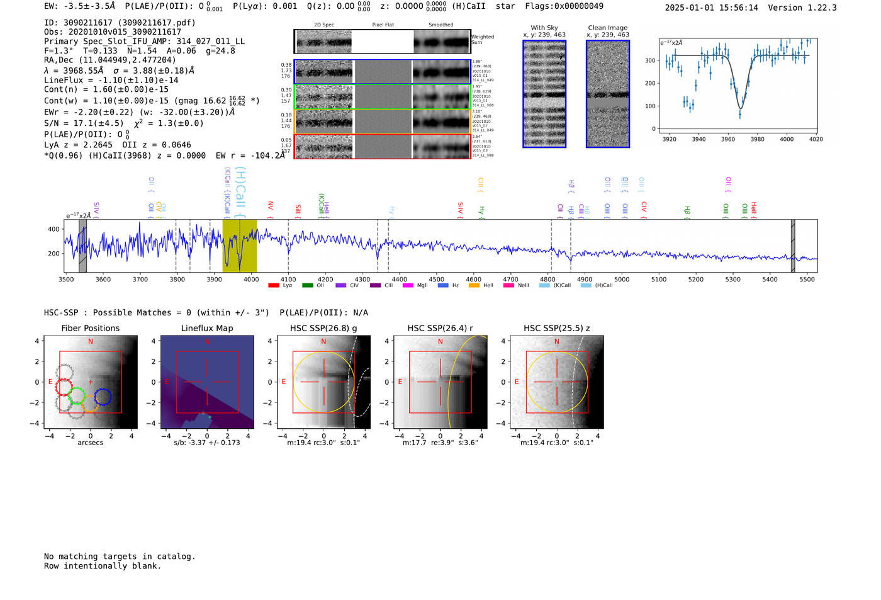Click the Obs: 20201010v015_3090211617 line

(113, 32)
